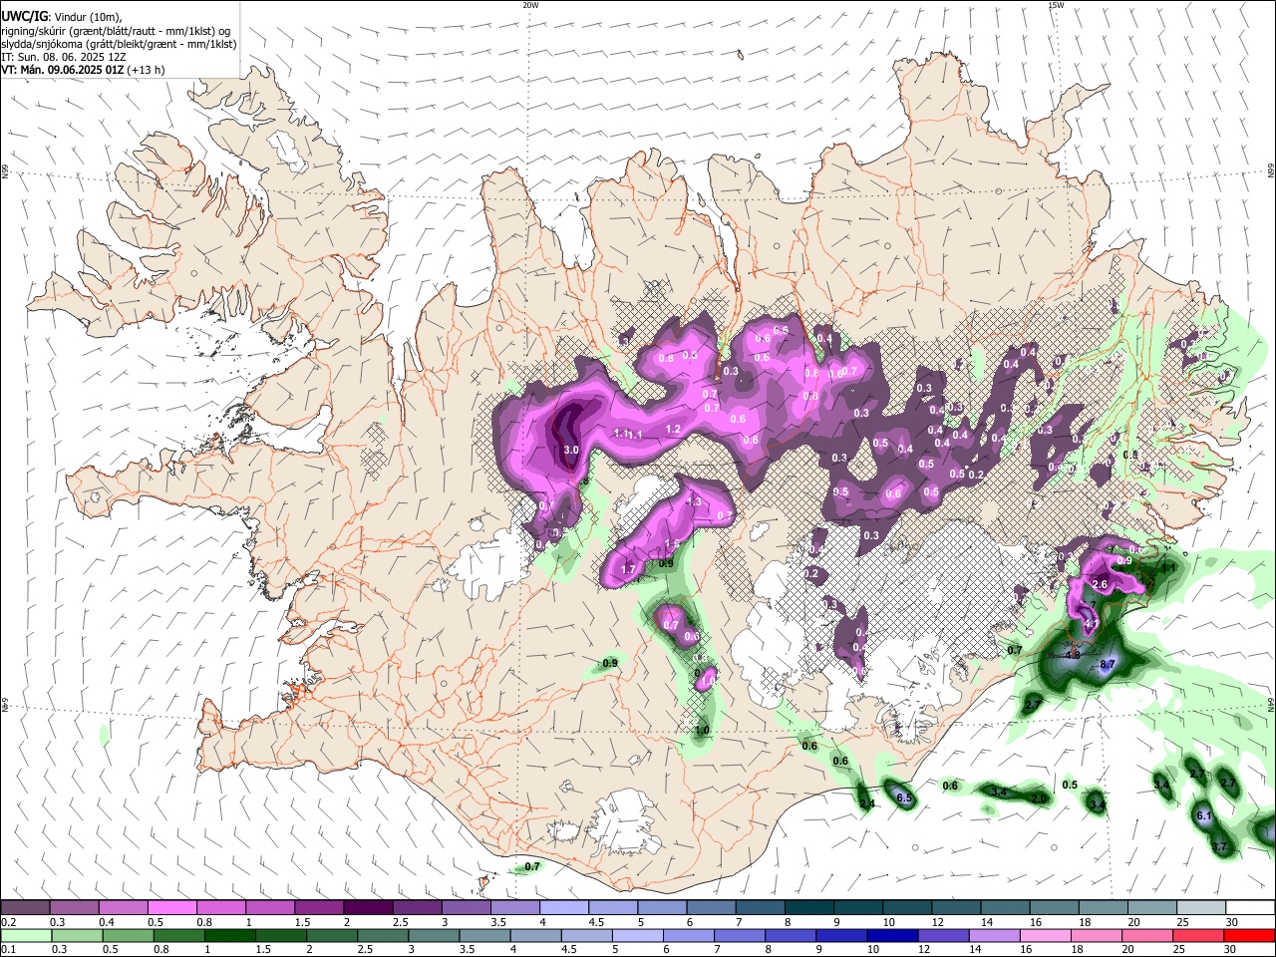Image resolution: width=1276 pixels, height=957 pixels.
Task: Click the '20W' longitude label
Action: 530,5
